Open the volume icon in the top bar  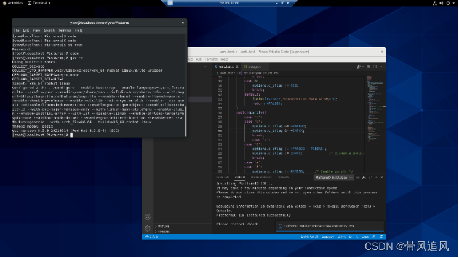pos(441,3)
